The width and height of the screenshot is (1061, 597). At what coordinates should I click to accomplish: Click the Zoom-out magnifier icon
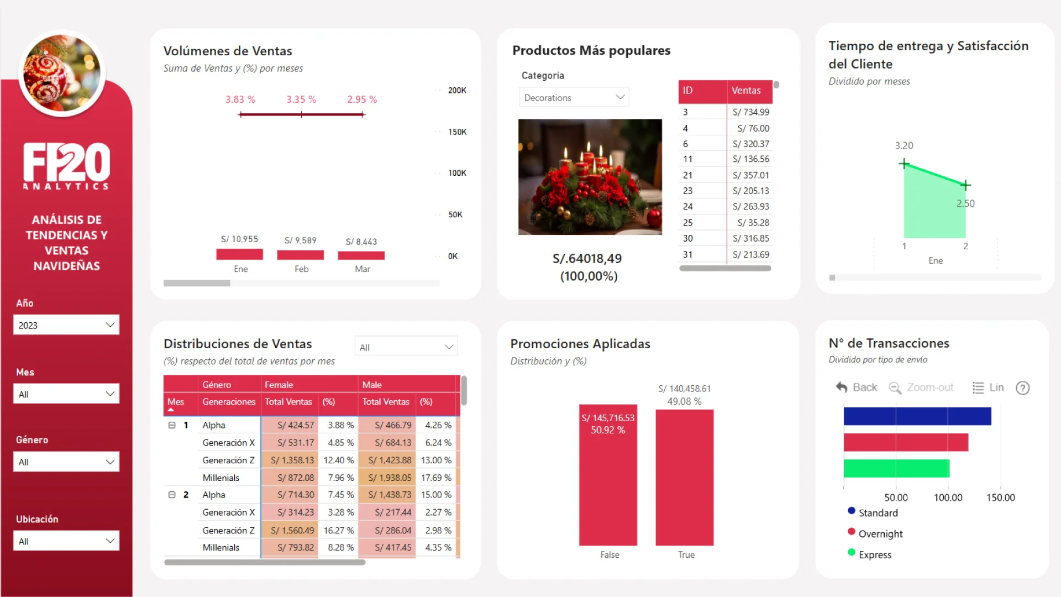click(x=895, y=388)
